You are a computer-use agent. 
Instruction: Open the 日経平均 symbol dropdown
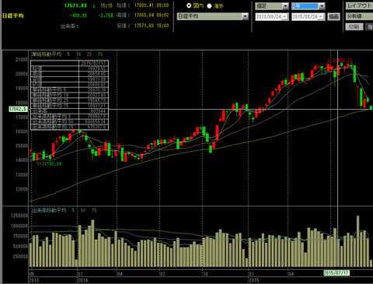245,16
